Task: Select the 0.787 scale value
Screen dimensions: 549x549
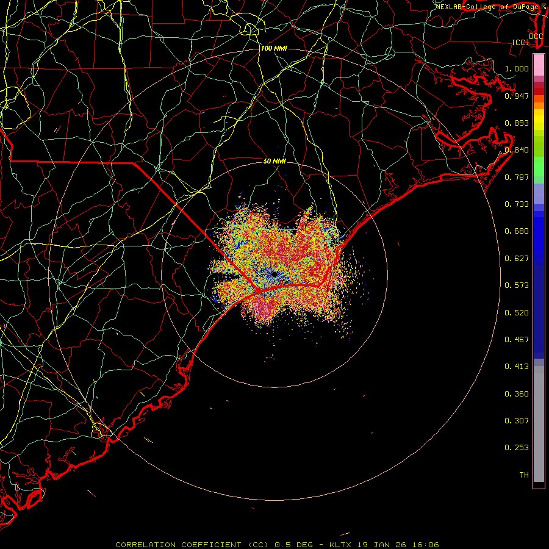Action: point(517,177)
